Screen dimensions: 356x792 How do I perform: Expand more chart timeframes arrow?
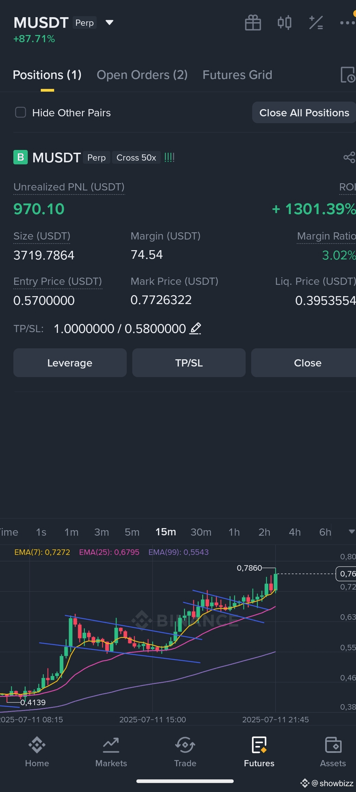coord(352,532)
